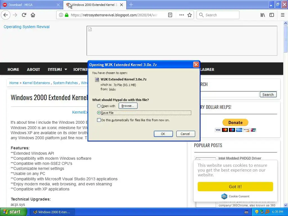Close the Download - MEGA tab
Image resolution: width=288 pixels, height=216 pixels.
pos(58,5)
